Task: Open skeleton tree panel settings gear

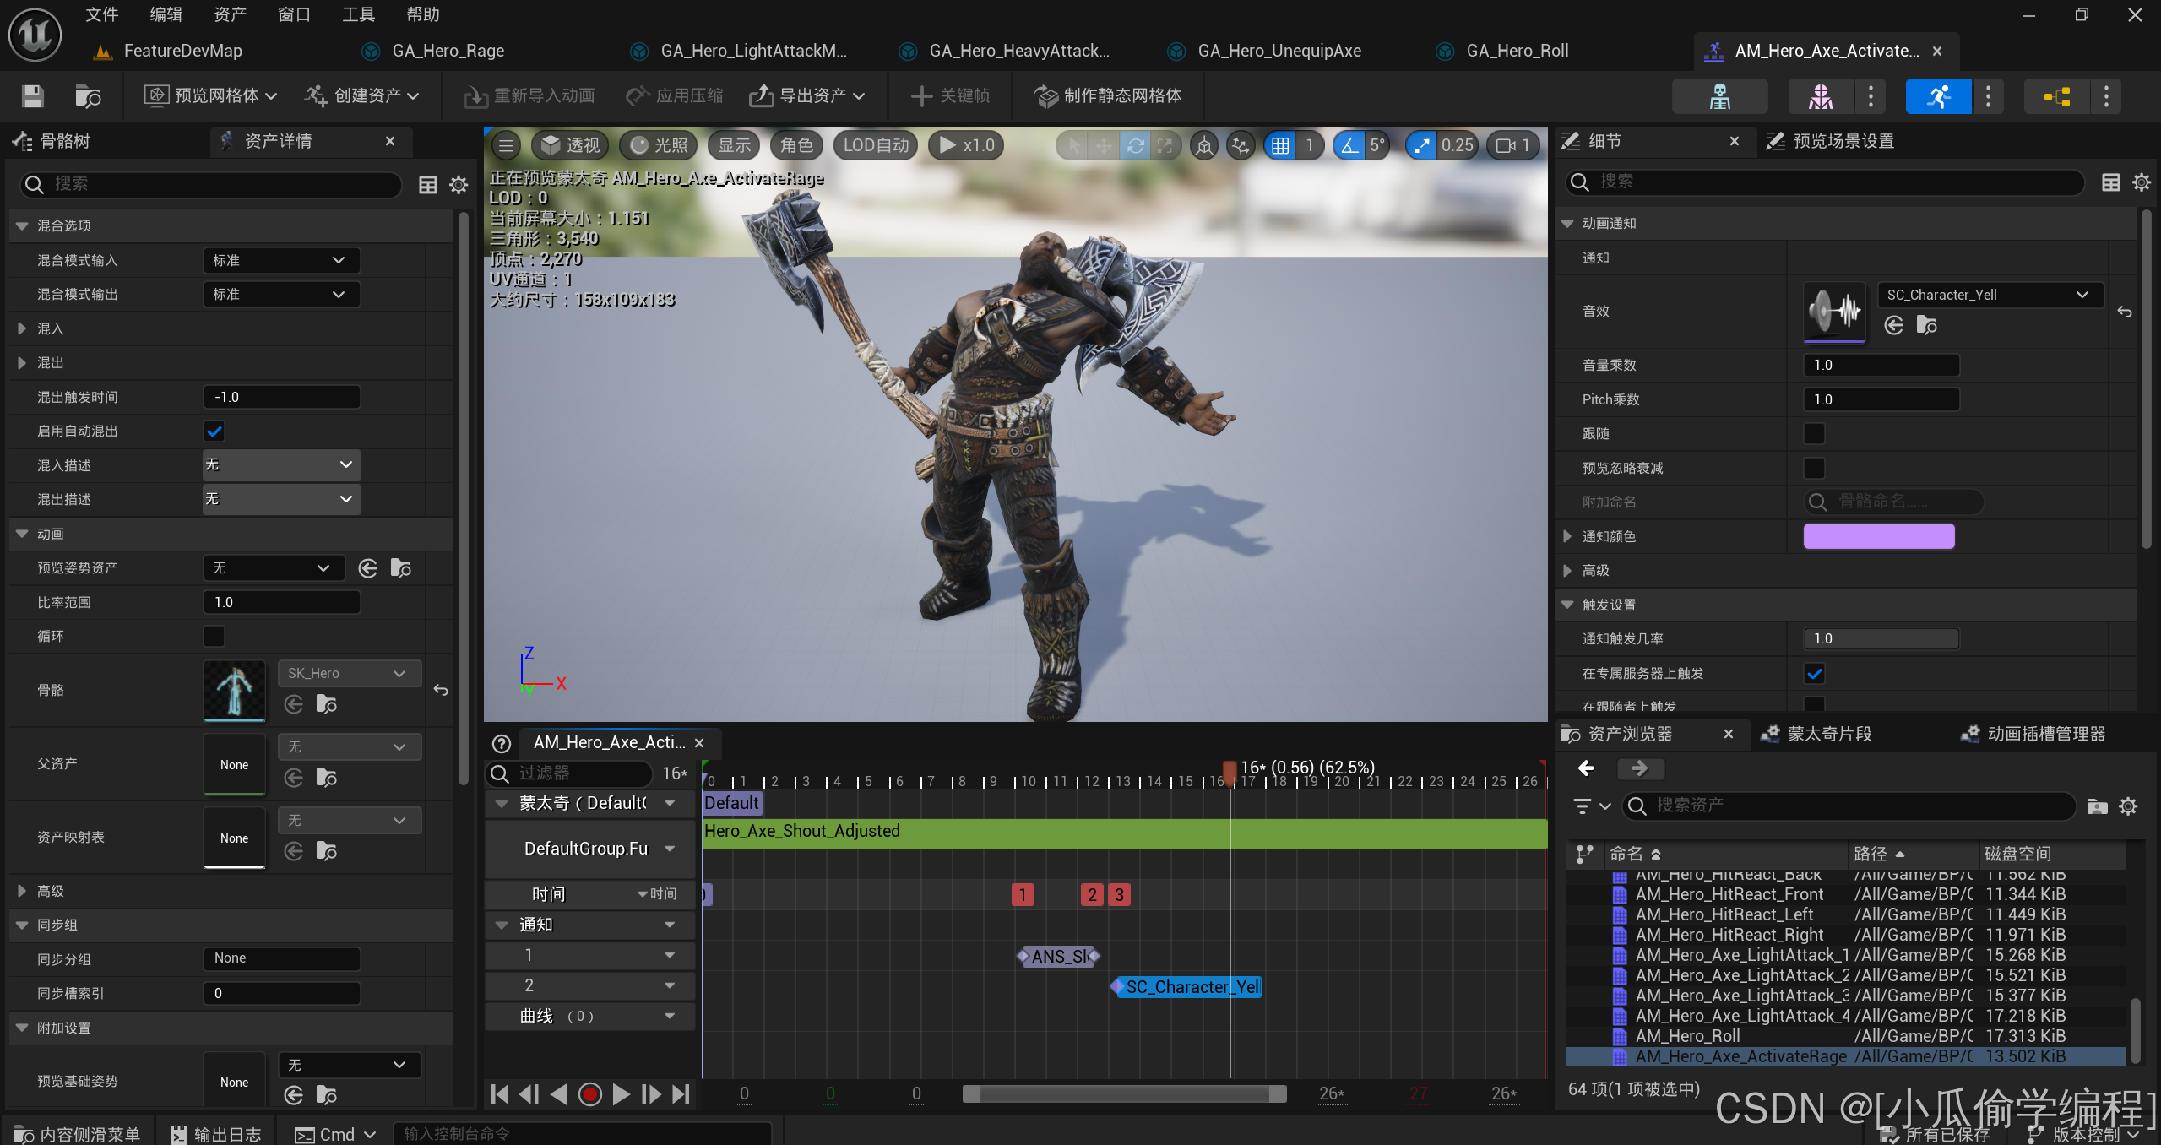Action: click(459, 184)
